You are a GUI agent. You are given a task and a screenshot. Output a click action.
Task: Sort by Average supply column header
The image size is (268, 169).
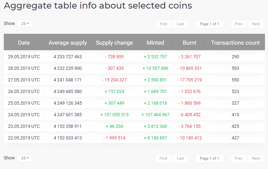[68, 43]
